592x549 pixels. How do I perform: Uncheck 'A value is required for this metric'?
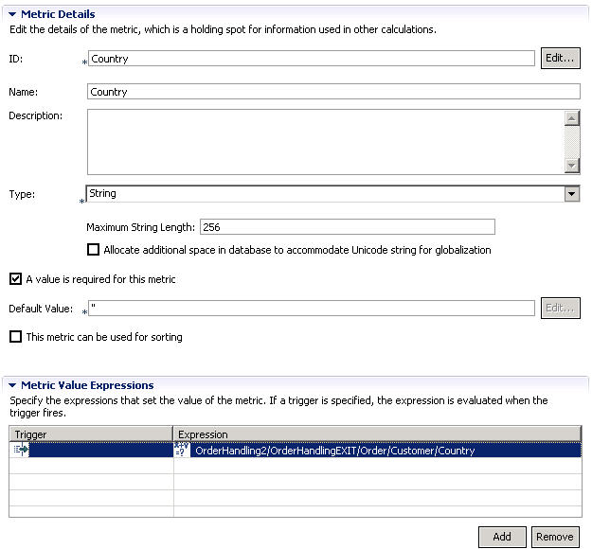point(15,279)
